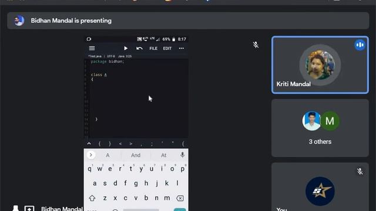Open the FILE menu
The image size is (376, 211).
[153, 48]
